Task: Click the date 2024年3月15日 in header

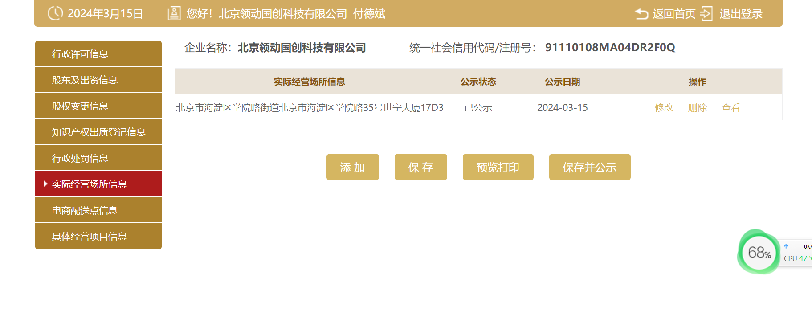Action: [105, 14]
